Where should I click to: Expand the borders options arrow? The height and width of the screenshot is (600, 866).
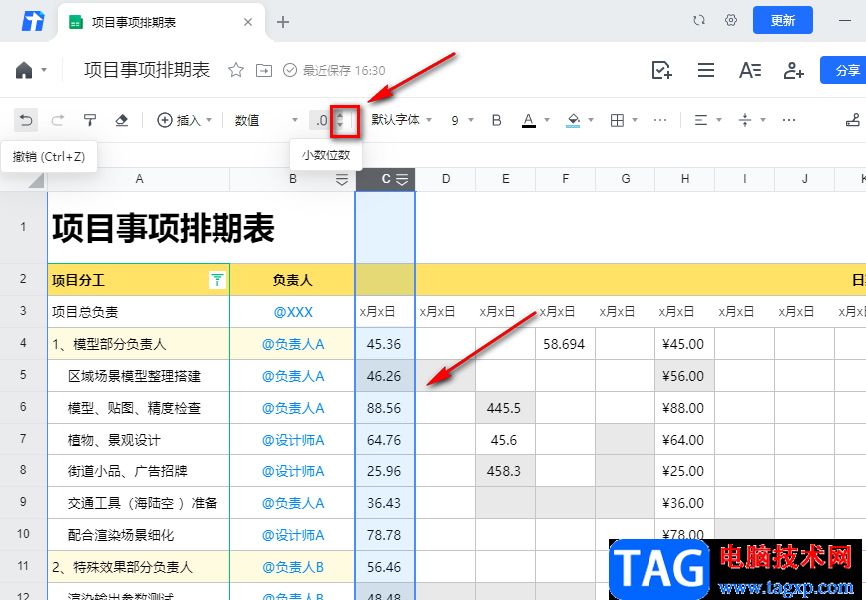[x=635, y=120]
